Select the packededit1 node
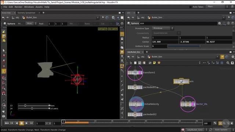 [x=135, y=87]
